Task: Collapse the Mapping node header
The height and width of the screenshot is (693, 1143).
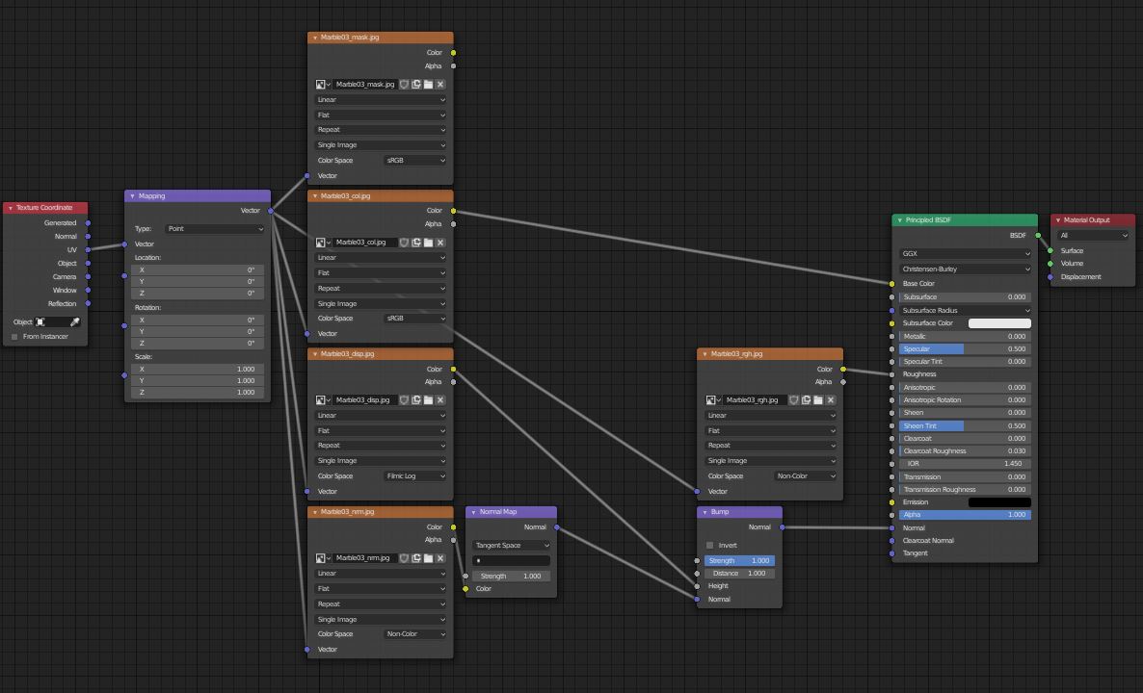Action: click(x=132, y=195)
